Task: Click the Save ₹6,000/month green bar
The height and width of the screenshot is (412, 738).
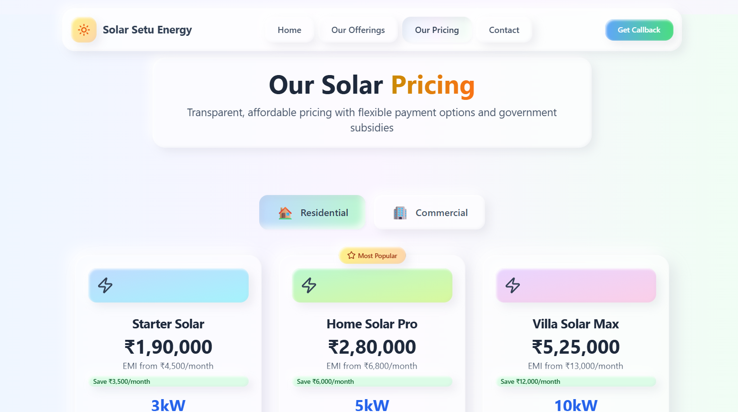Action: pos(372,381)
